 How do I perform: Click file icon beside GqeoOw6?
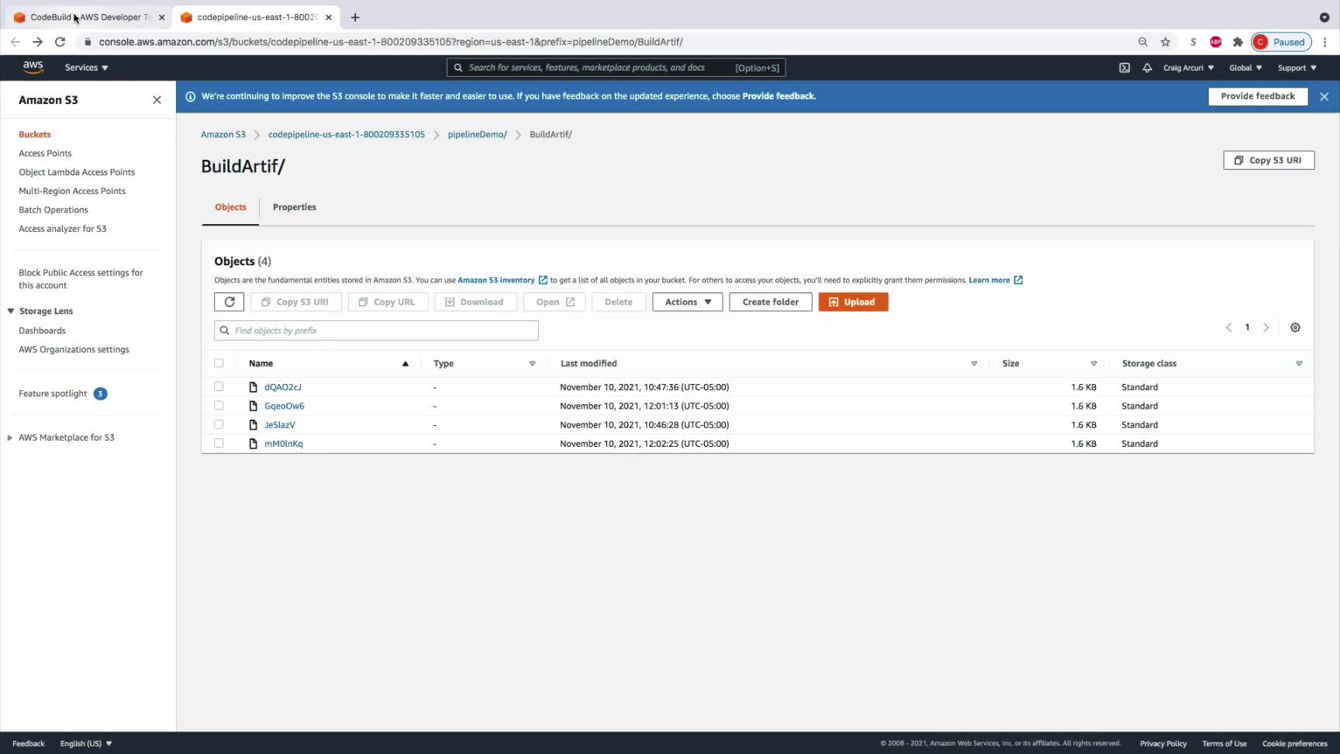(x=253, y=406)
